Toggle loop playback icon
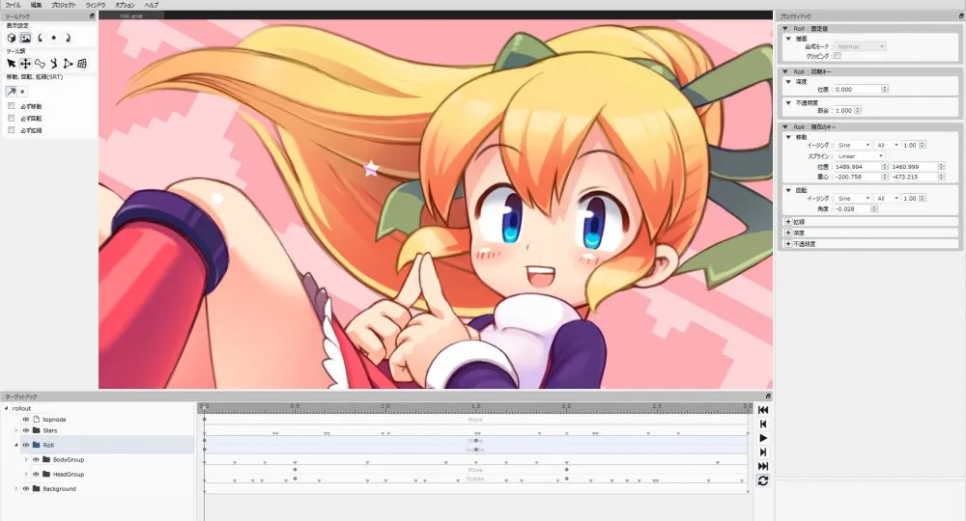 [763, 480]
